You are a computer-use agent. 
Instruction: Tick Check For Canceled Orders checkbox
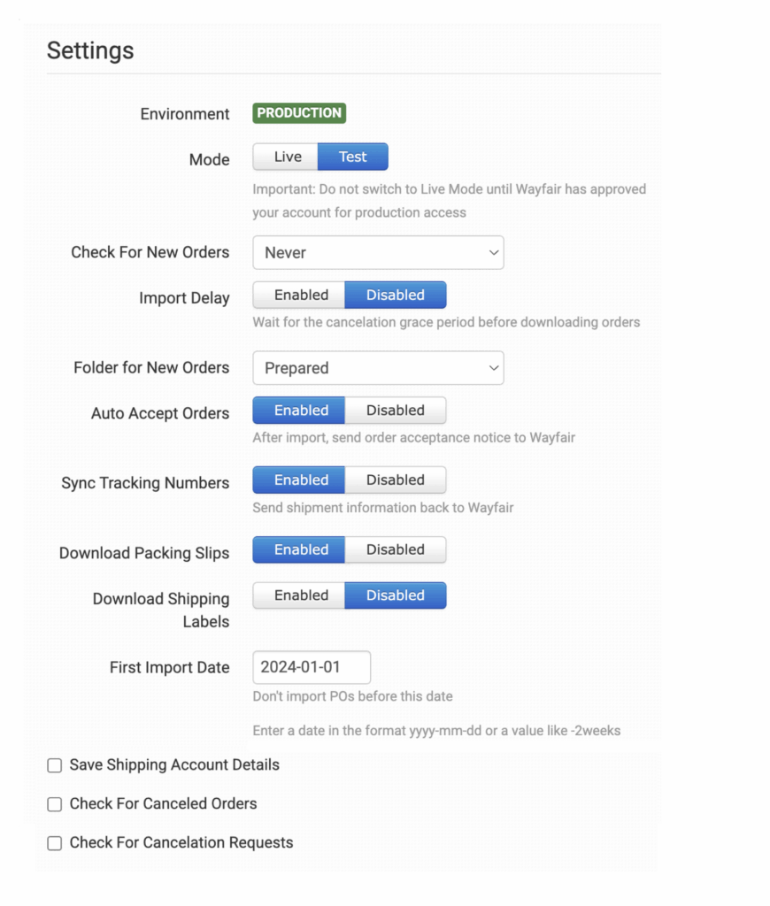click(x=55, y=804)
